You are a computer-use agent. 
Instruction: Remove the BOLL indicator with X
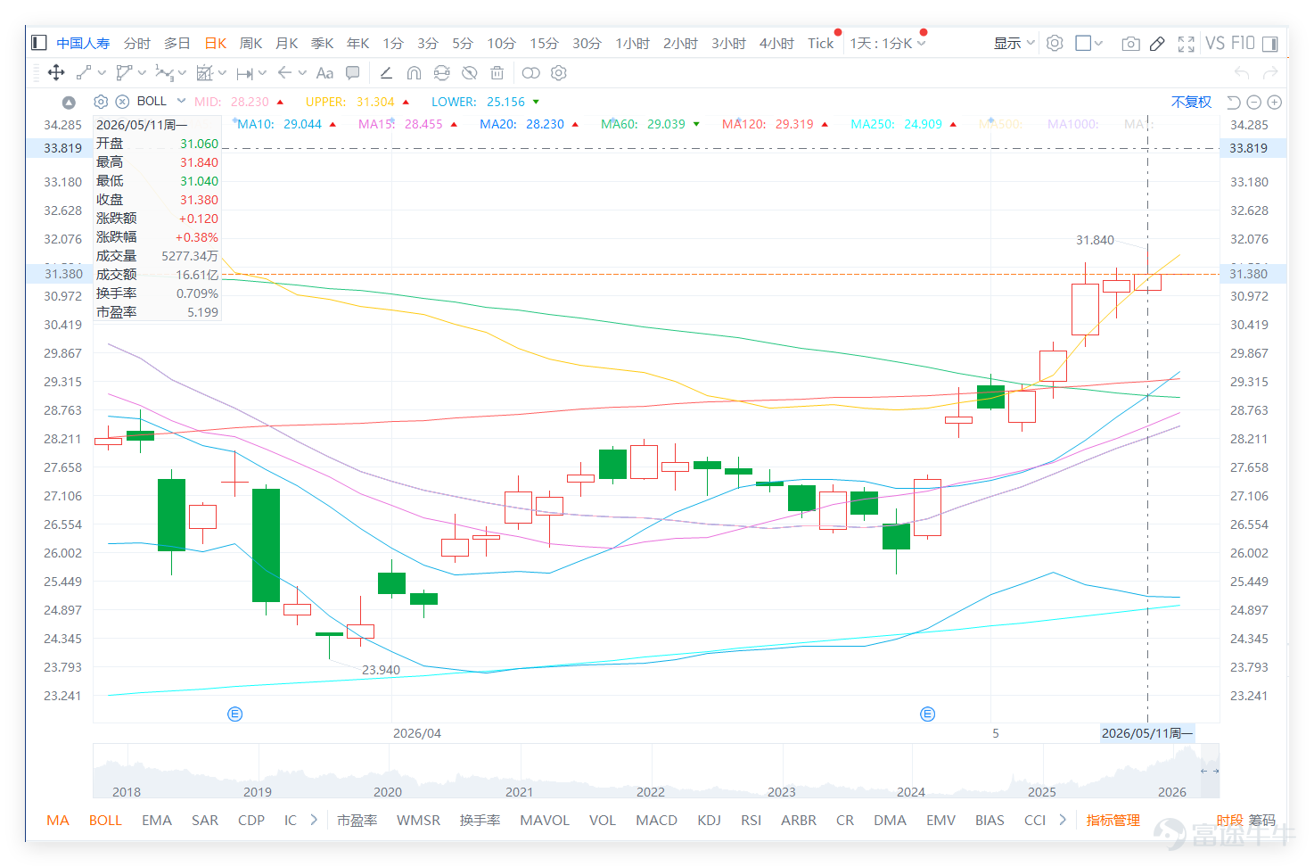click(x=123, y=102)
